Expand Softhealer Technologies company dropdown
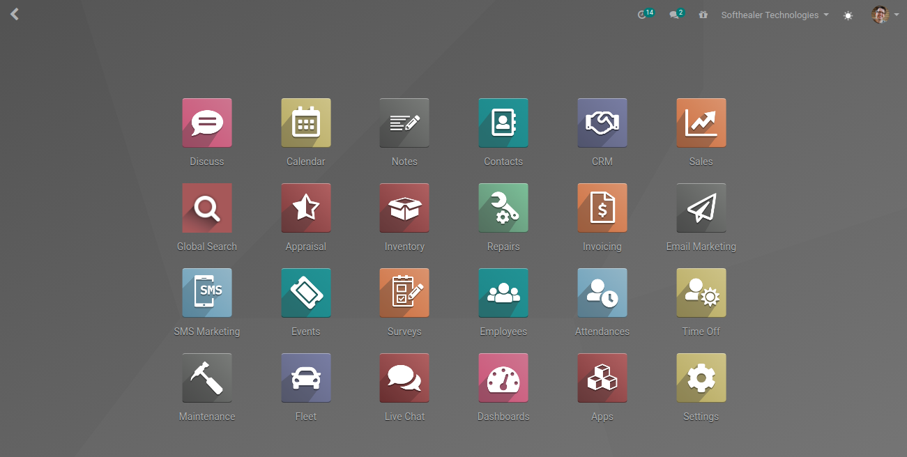907x457 pixels. click(775, 15)
